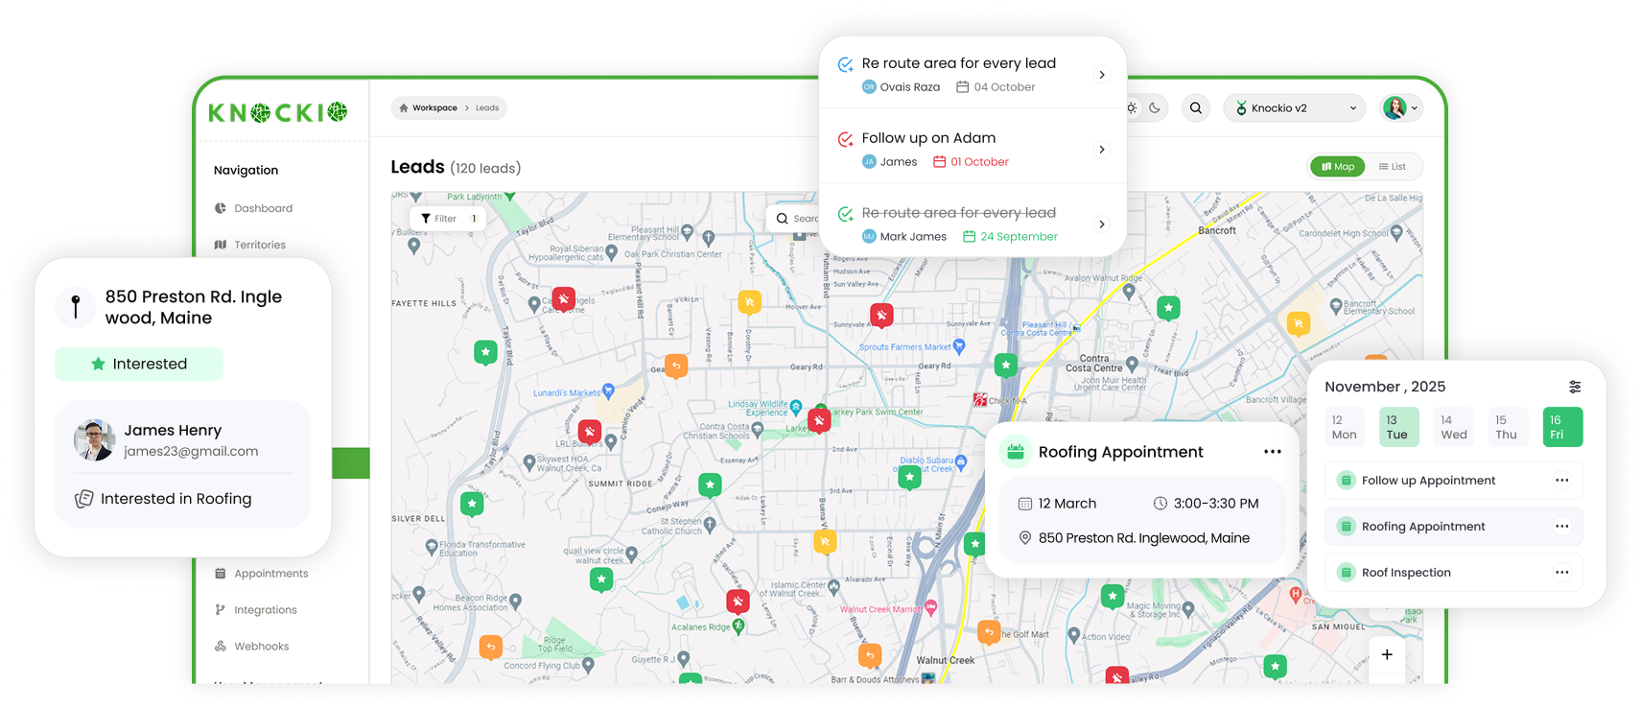Open Webhooks icon in sidebar
1641x708 pixels.
click(221, 647)
